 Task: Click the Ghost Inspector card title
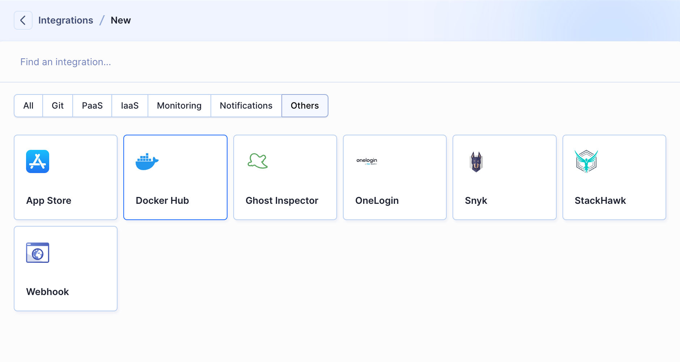(282, 201)
